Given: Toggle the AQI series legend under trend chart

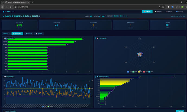Looking at the screenshot, I should point(44,106).
